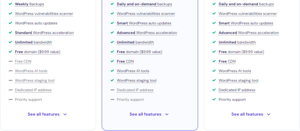Click Standard WordPress acceleration tooltip text
The image size is (300, 131).
[44, 33]
